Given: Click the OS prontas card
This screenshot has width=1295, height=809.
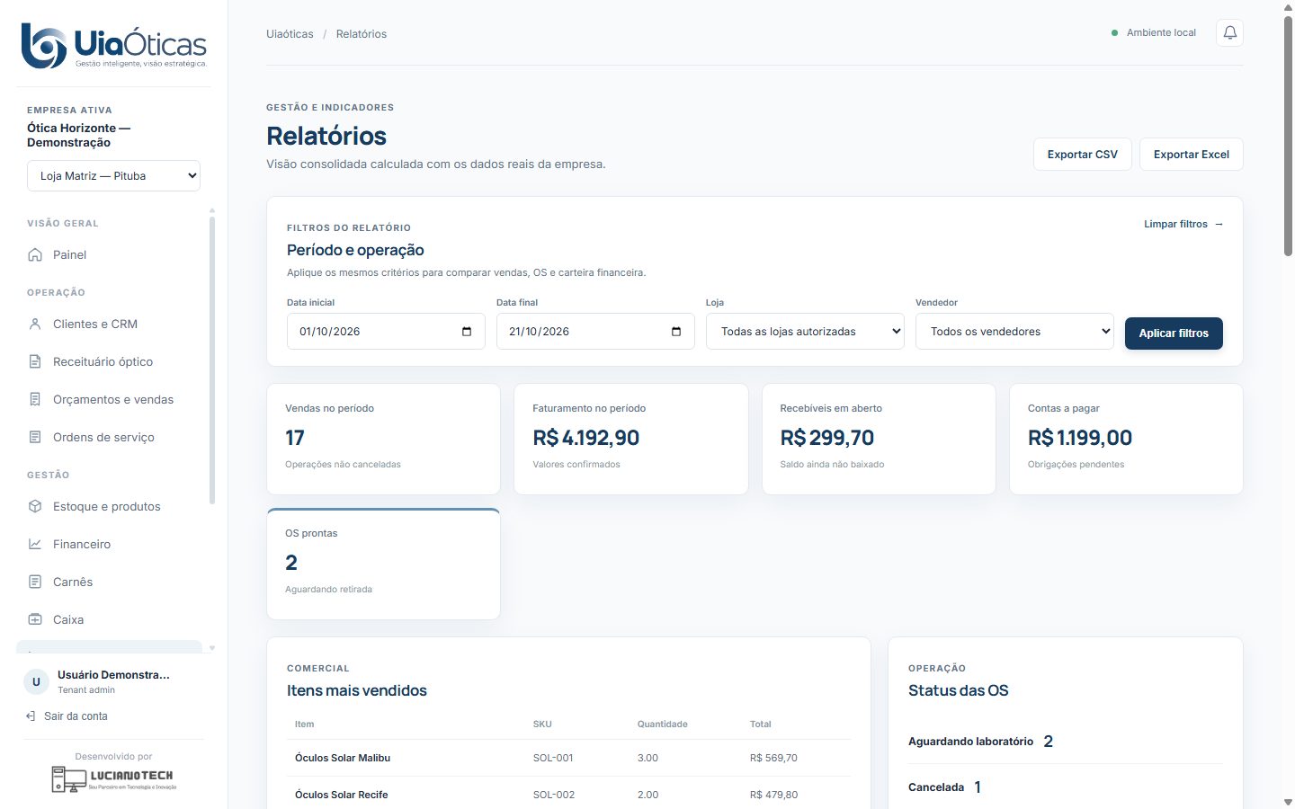Looking at the screenshot, I should coord(384,565).
